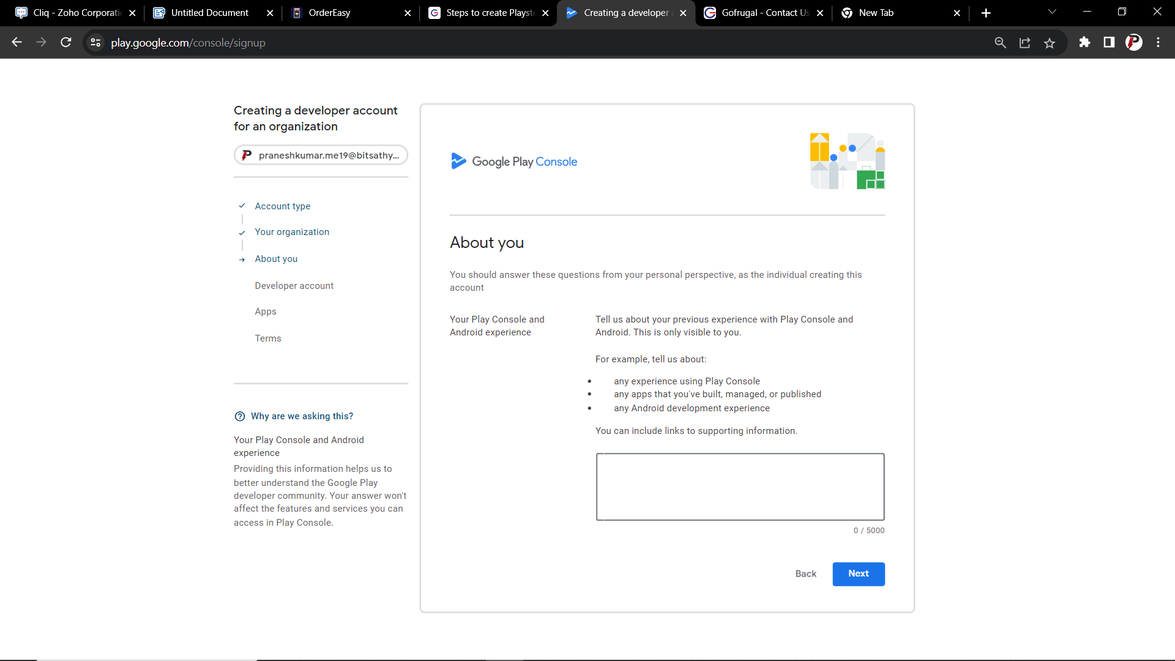
Task: Bookmark page using the star icon
Action: tap(1050, 43)
